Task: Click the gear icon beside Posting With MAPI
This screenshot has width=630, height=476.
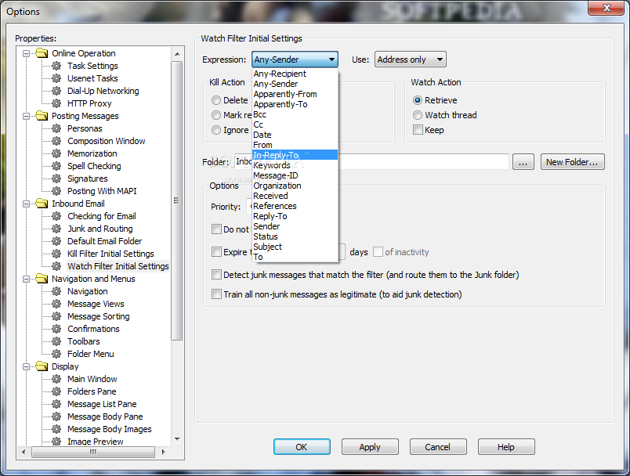Action: pyautogui.click(x=56, y=191)
